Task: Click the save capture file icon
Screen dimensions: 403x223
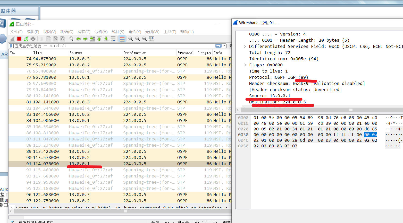Action: pos(48,39)
